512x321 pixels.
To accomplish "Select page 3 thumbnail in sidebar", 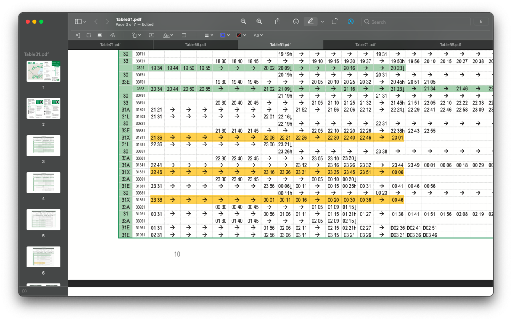I will (44, 146).
